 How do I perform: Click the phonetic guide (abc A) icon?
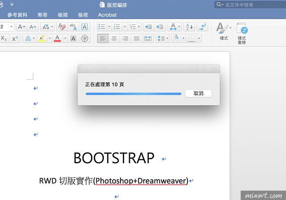tap(73, 27)
